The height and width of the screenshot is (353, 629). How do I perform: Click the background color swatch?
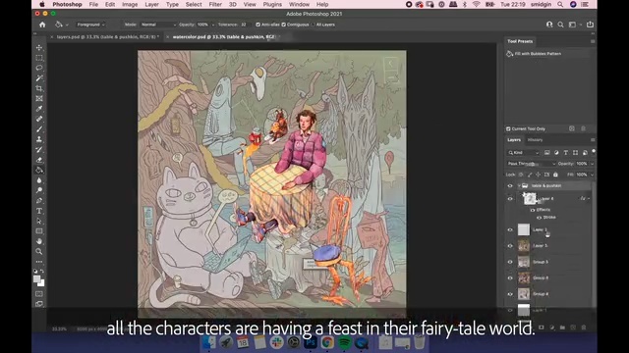pyautogui.click(x=42, y=283)
